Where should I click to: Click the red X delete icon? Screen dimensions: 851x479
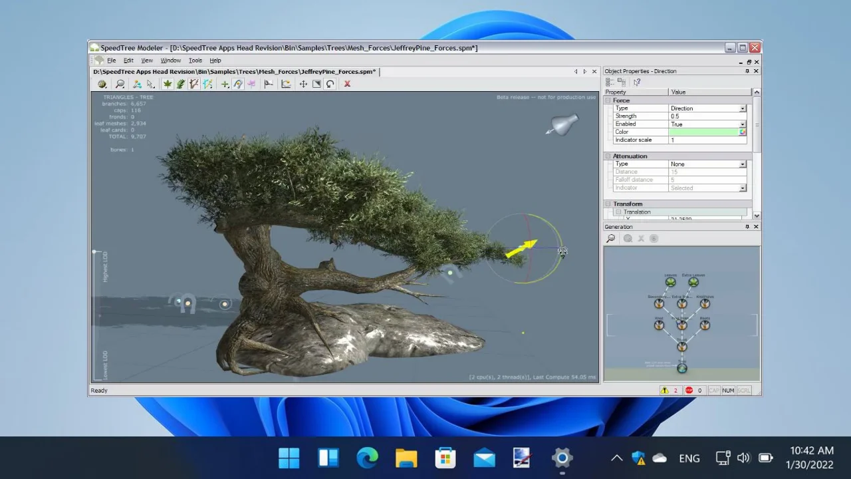click(x=347, y=84)
